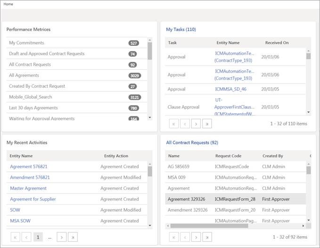Select page 1 in My Recent Activities
320x248 pixels.
[38, 237]
